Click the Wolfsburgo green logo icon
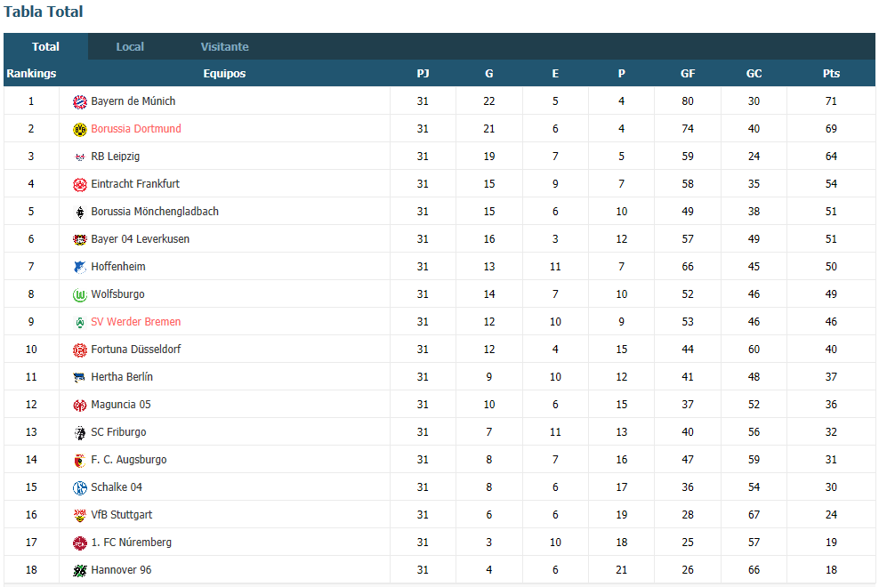Viewport: 879px width, 587px height. click(79, 294)
